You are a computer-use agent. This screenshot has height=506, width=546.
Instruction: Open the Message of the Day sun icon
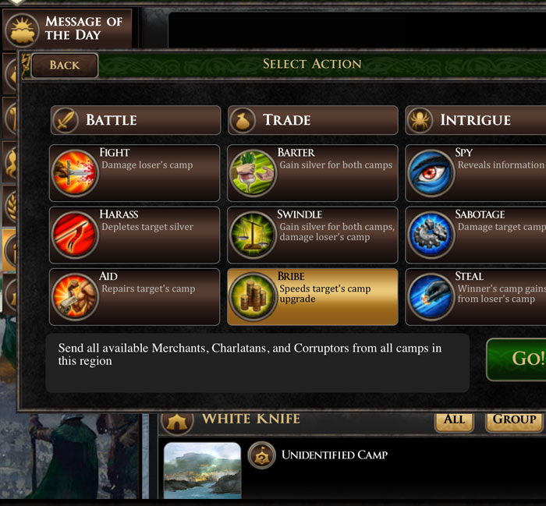tap(23, 30)
